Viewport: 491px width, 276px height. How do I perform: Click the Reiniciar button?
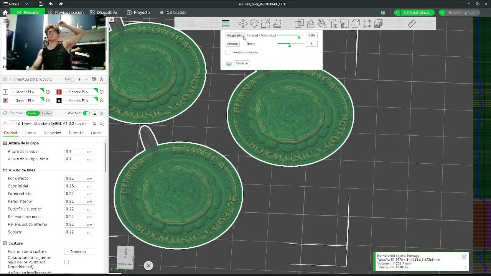tap(242, 63)
